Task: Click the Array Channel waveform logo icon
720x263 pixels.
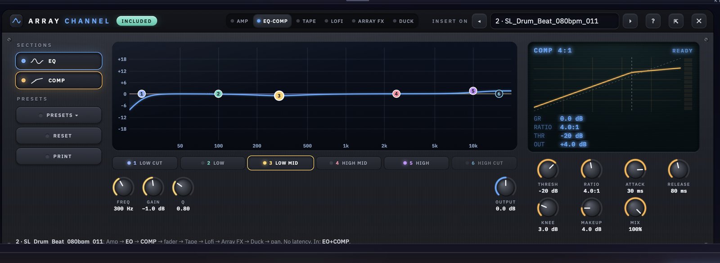Action: [17, 21]
